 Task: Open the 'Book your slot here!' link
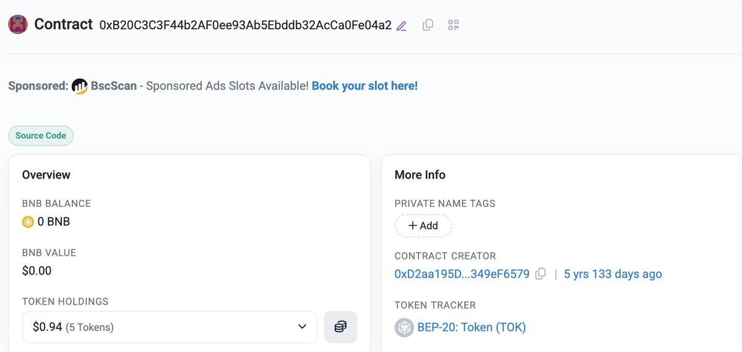tap(365, 86)
